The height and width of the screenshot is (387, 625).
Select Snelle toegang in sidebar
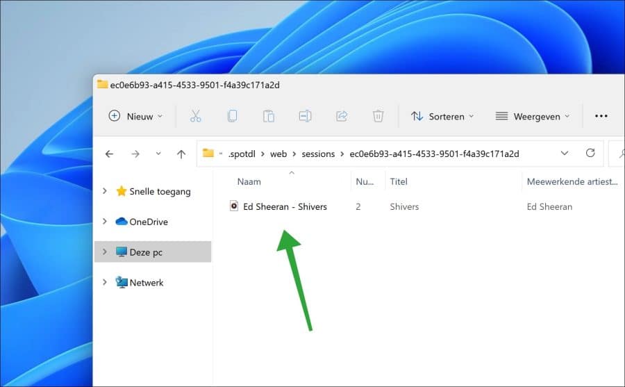160,192
